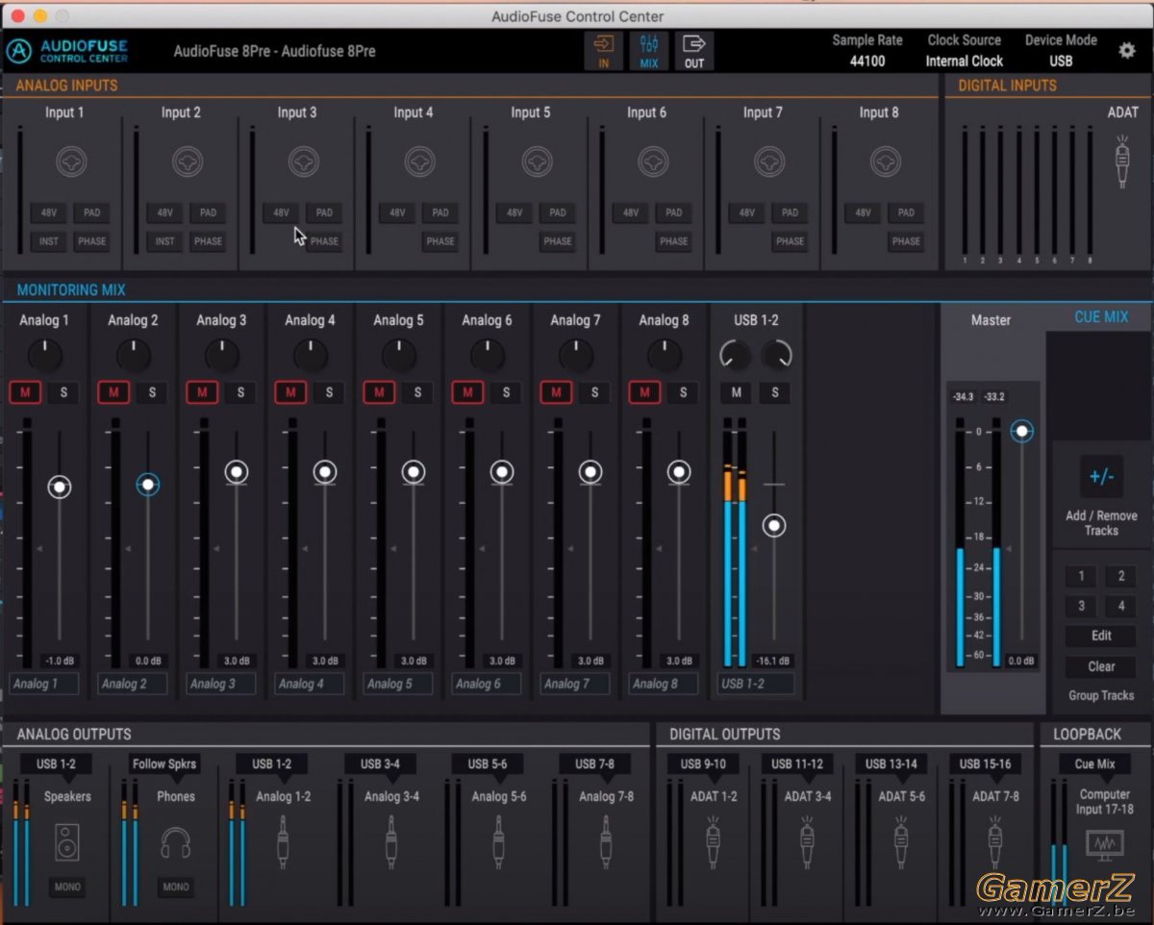Show the IN view

click(x=604, y=51)
